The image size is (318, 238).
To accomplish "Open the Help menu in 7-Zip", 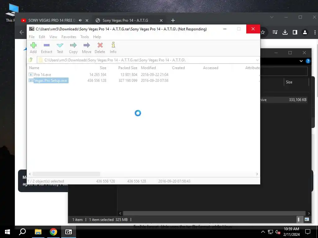I will click(x=97, y=37).
